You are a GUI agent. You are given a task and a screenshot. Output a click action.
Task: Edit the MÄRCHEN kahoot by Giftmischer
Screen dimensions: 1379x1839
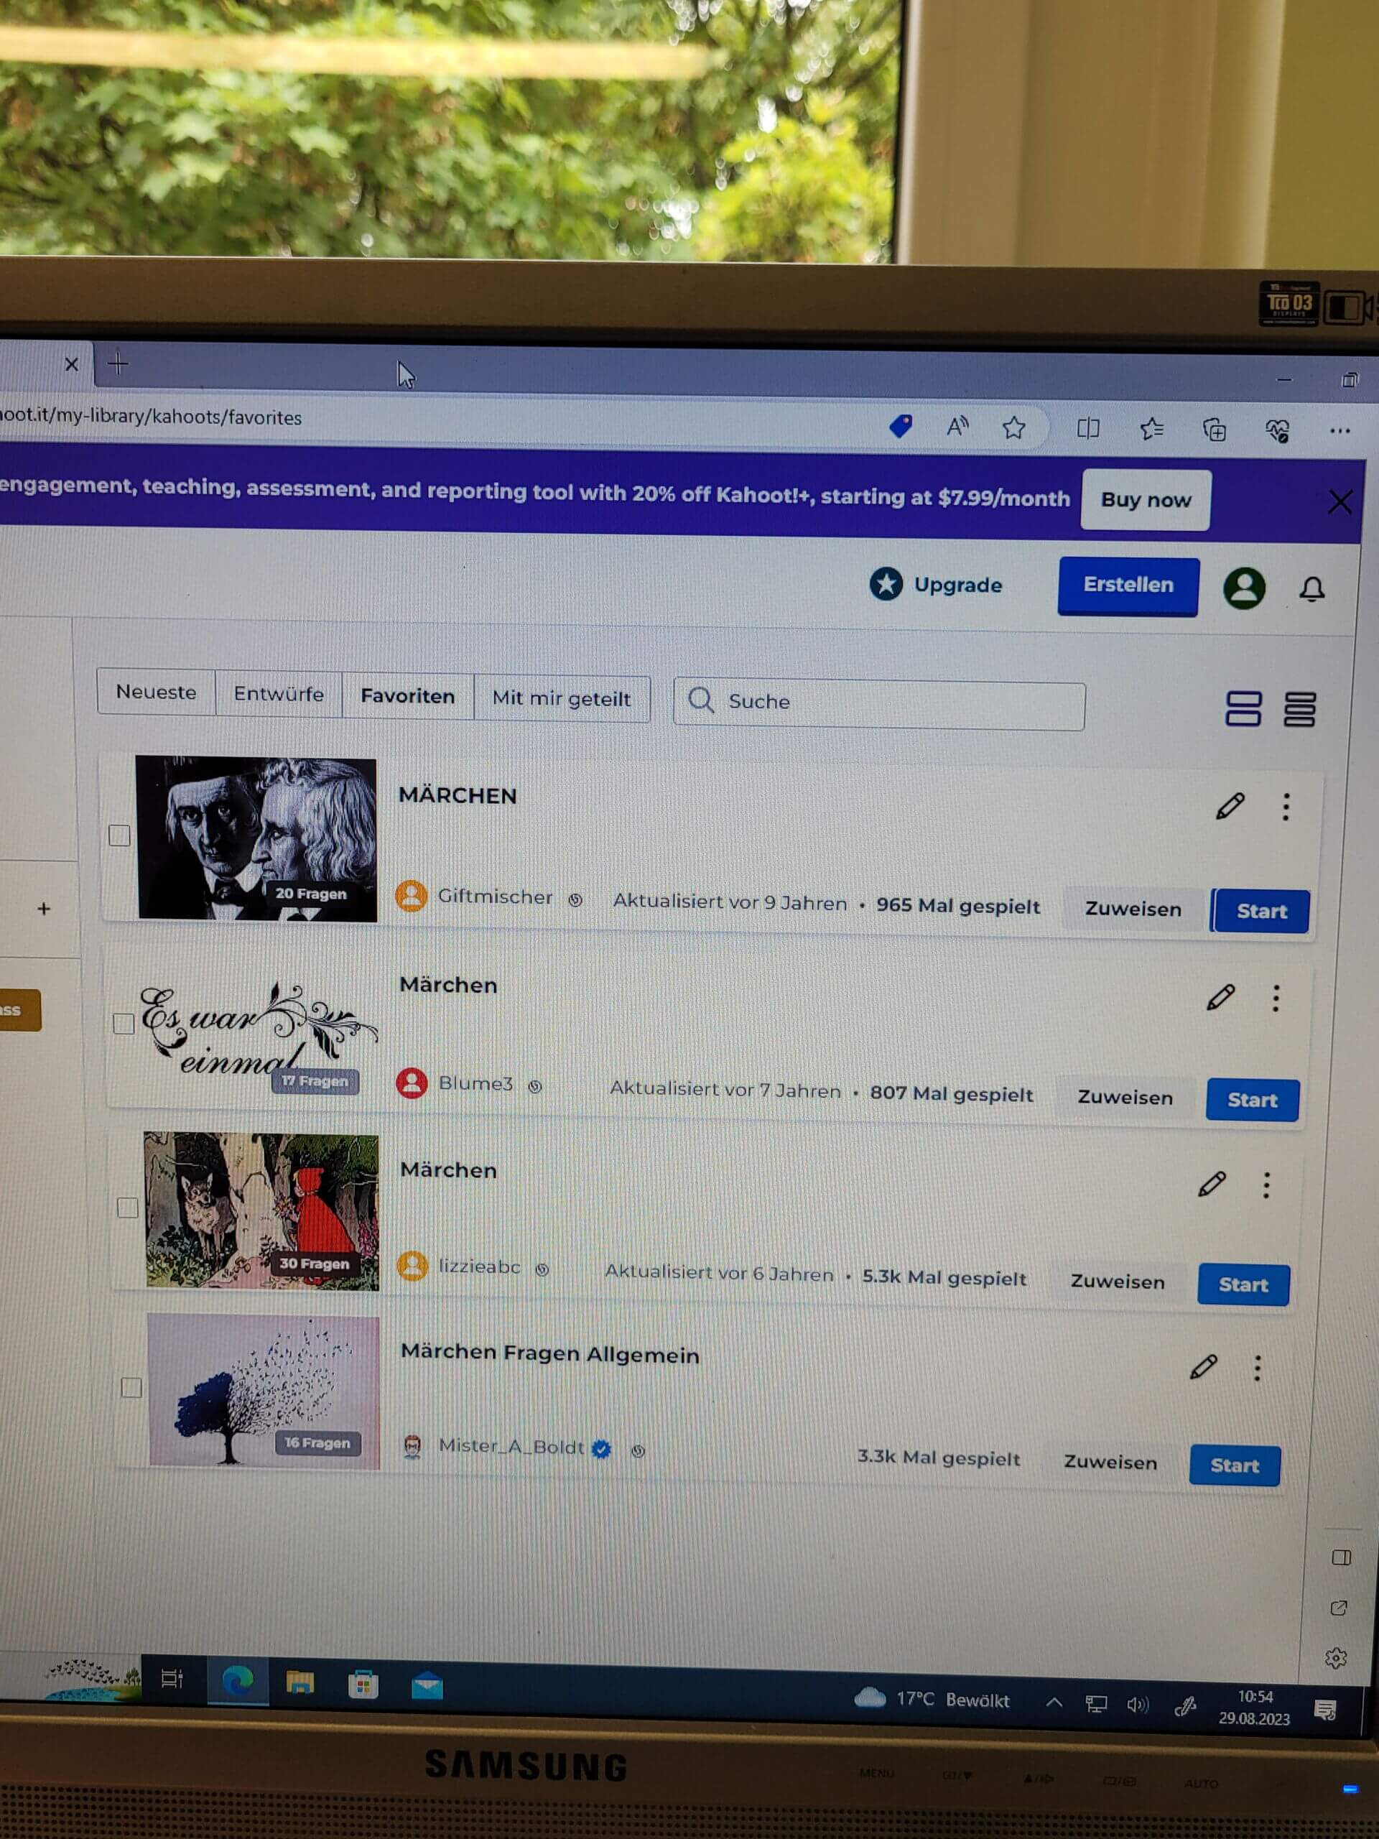(x=1230, y=805)
